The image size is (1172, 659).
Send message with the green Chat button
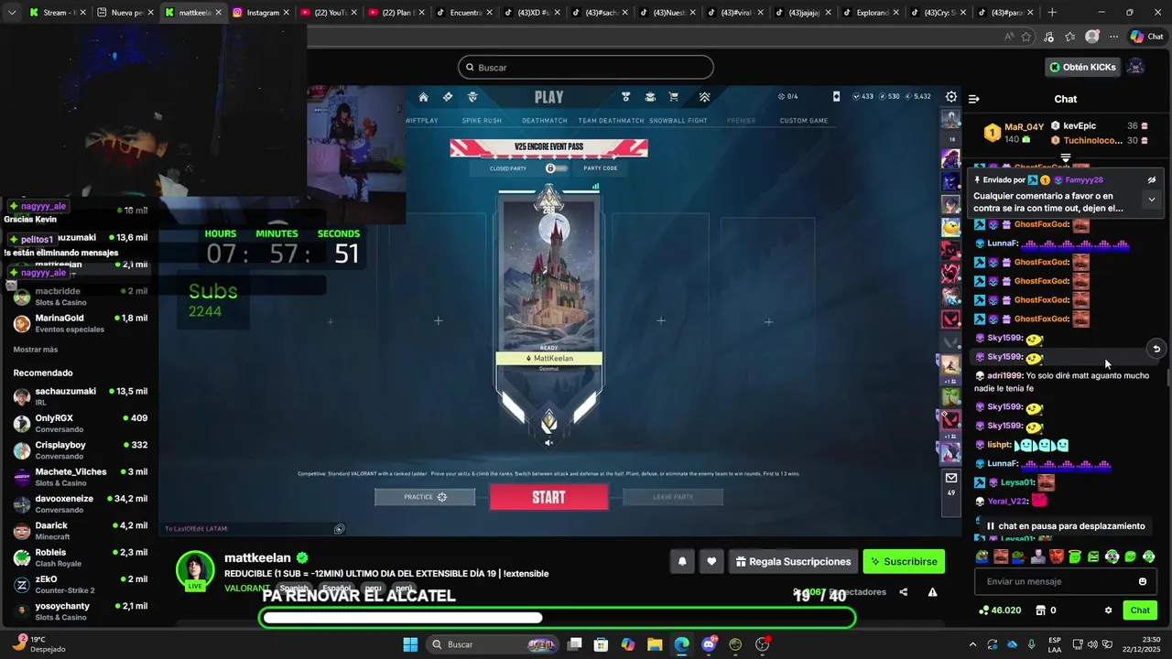[x=1140, y=610]
